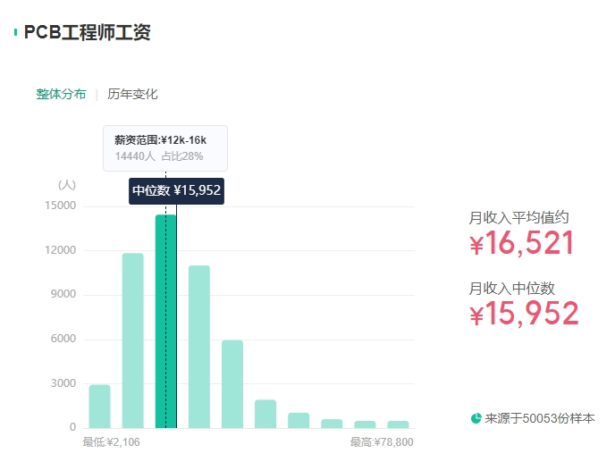Viewport: 615px width, 462px height.
Task: Click the 薪资范围 ¥12k-16k tooltip box
Action: click(165, 147)
